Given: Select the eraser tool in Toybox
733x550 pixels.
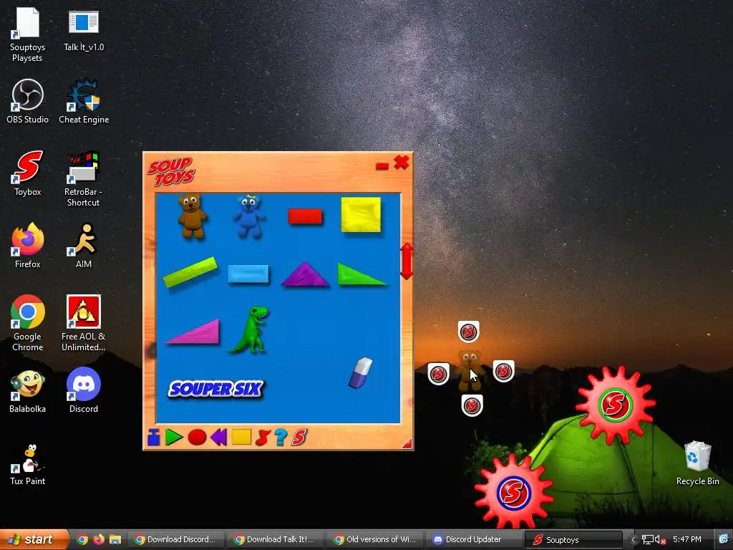Looking at the screenshot, I should pos(360,372).
